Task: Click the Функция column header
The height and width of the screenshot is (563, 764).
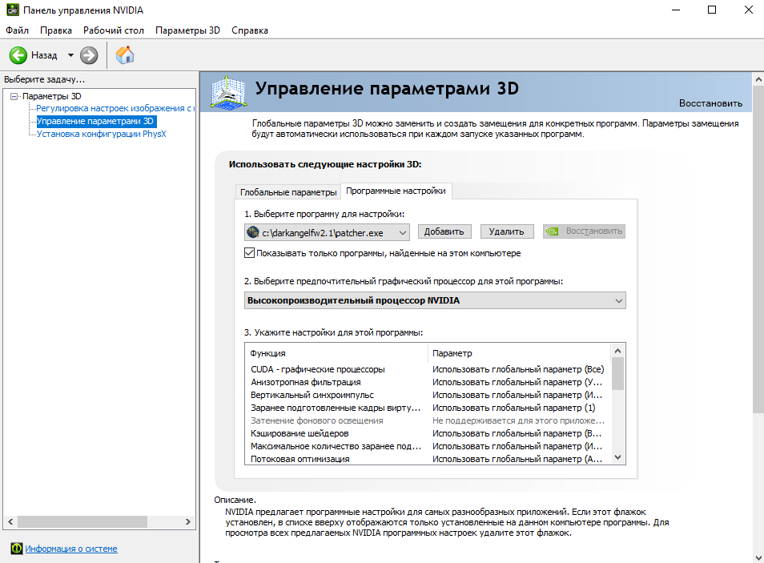Action: tap(336, 353)
